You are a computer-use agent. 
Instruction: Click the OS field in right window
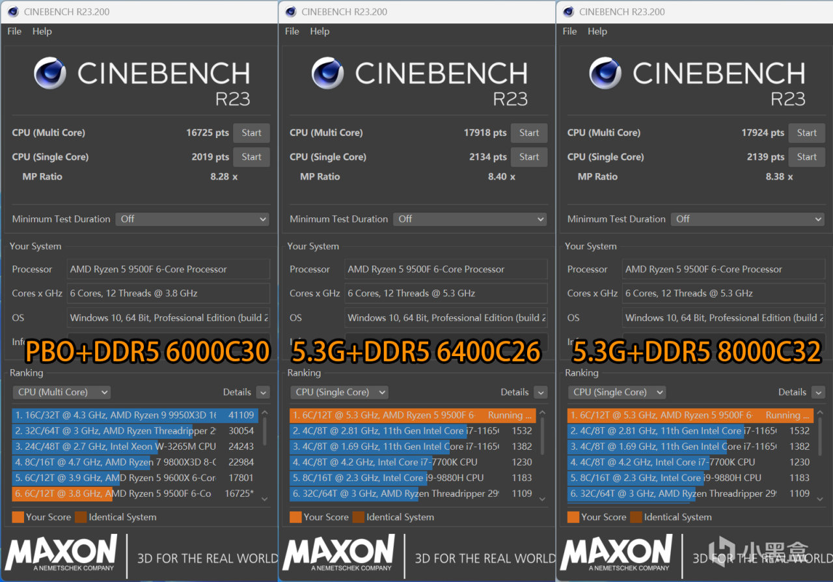point(724,318)
